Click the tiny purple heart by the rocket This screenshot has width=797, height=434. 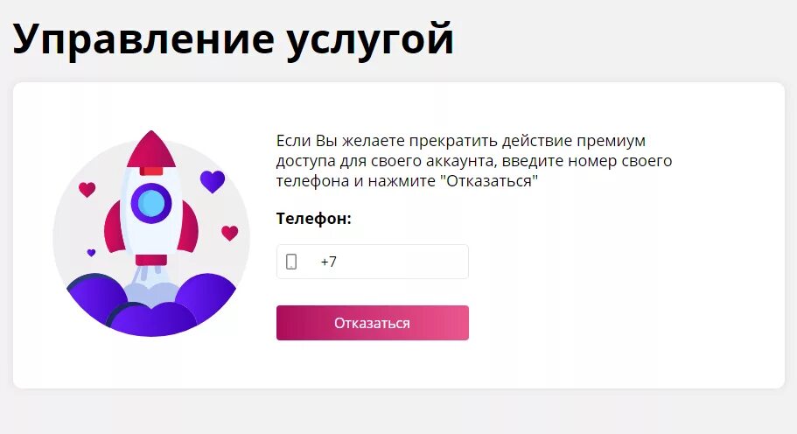point(92,253)
